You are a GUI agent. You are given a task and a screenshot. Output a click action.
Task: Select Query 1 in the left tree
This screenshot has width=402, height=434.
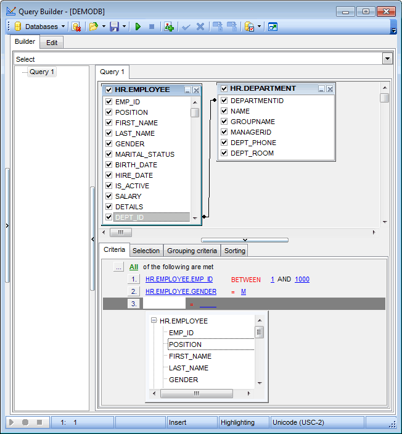pyautogui.click(x=41, y=72)
